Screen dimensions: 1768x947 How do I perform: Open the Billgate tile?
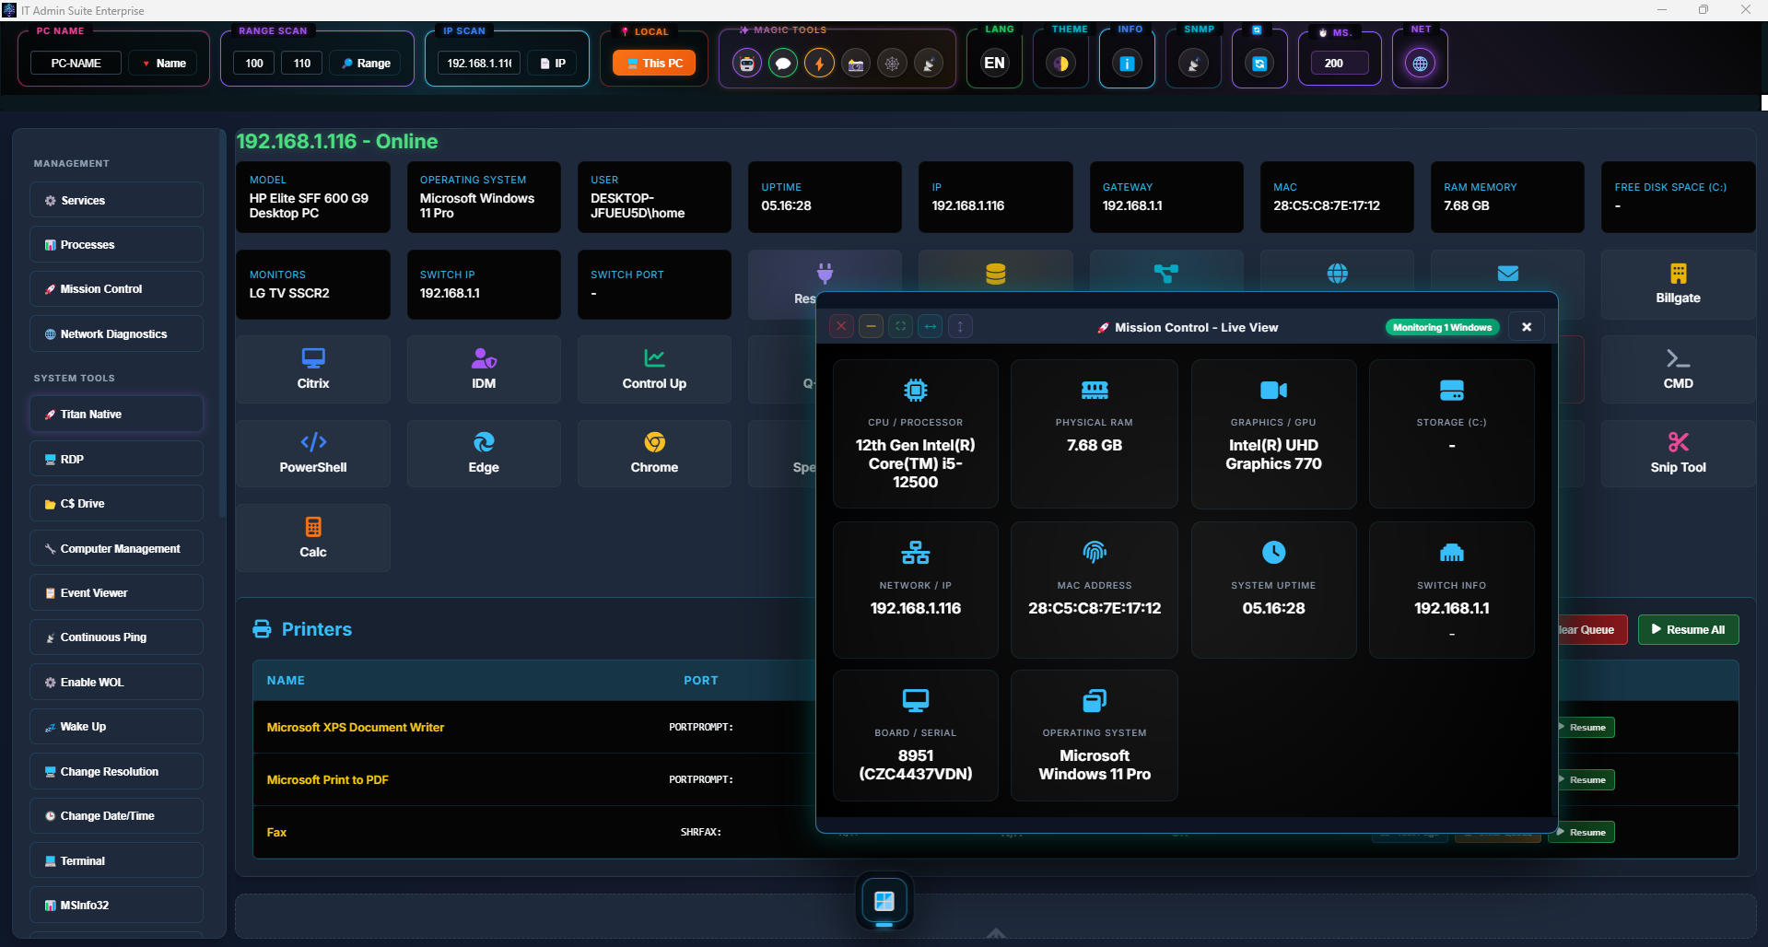click(x=1678, y=285)
